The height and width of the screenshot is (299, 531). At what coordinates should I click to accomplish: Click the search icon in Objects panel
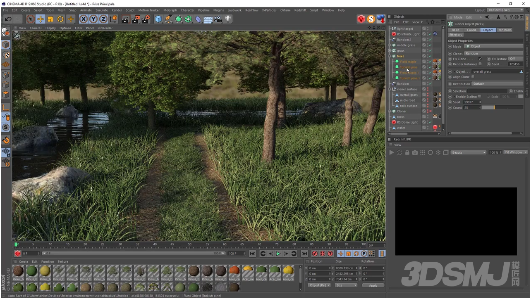428,22
